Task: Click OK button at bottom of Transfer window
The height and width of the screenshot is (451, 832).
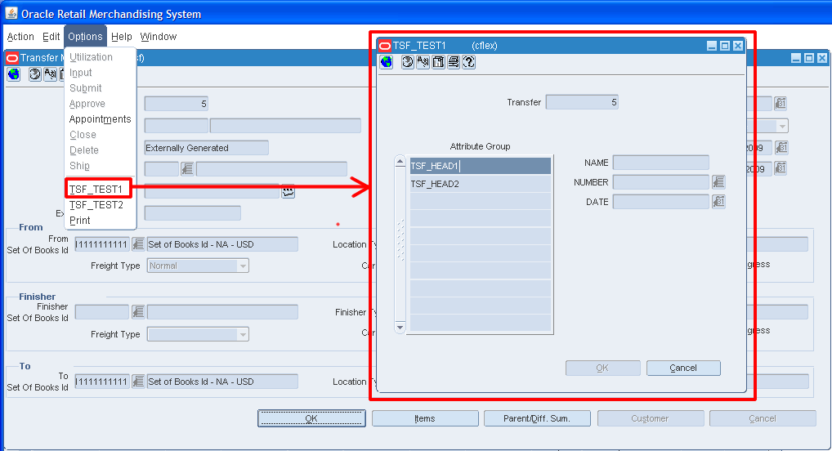Action: coord(311,418)
